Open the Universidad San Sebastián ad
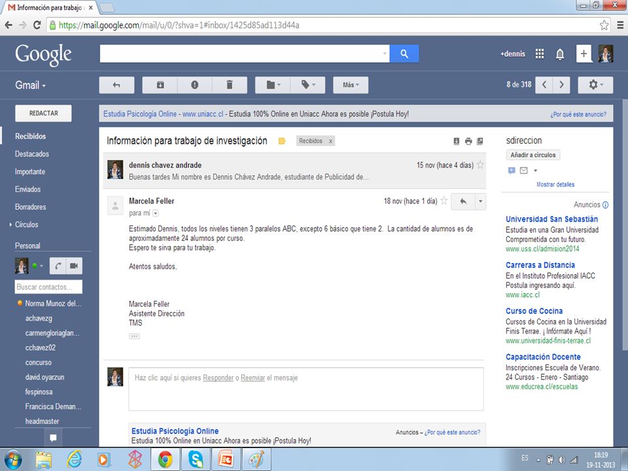This screenshot has height=471, width=628. click(x=551, y=219)
